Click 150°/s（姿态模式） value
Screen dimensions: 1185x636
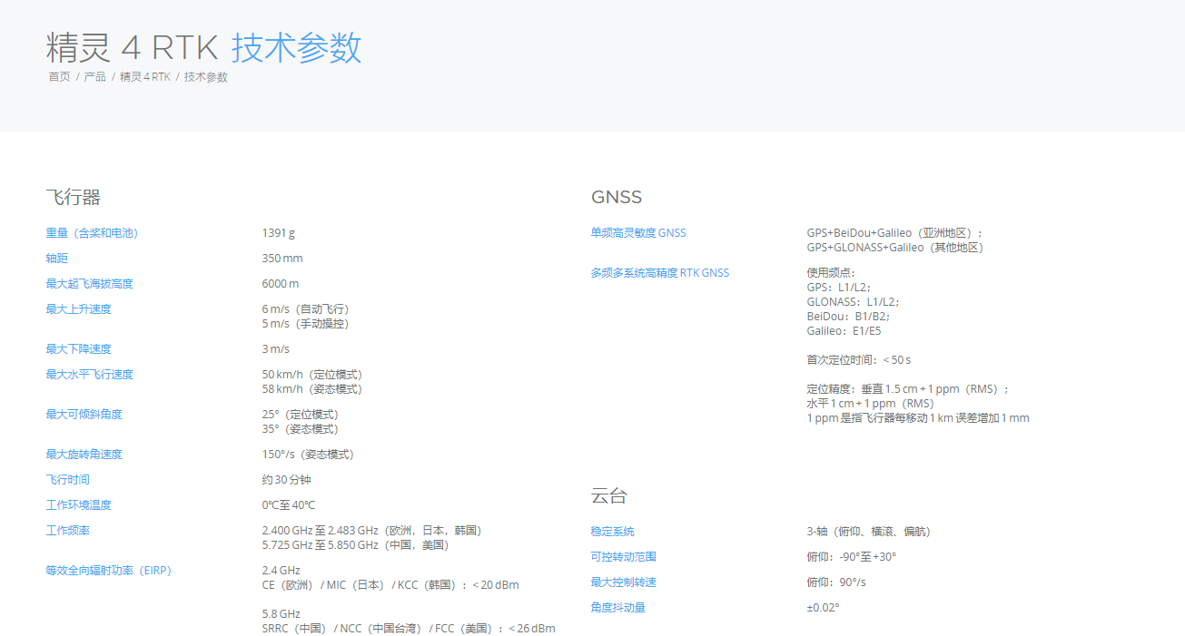click(309, 455)
